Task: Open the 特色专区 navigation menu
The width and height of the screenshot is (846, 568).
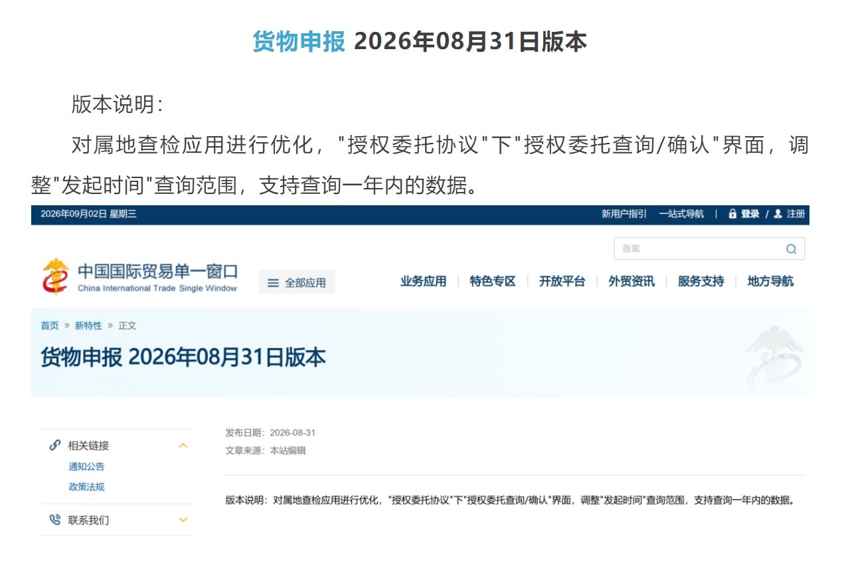Action: coord(493,282)
